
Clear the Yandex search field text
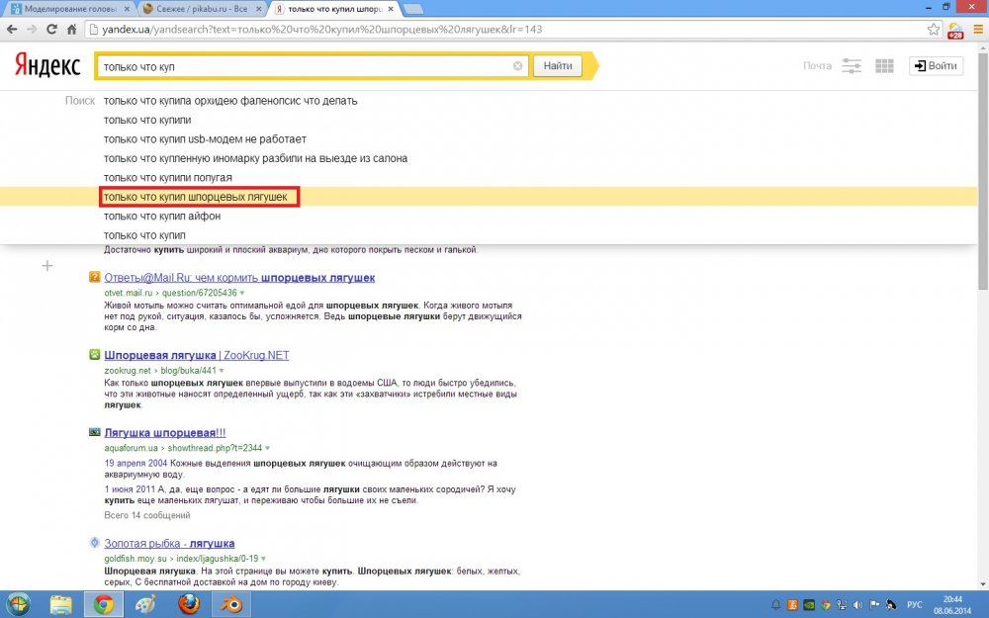(517, 65)
